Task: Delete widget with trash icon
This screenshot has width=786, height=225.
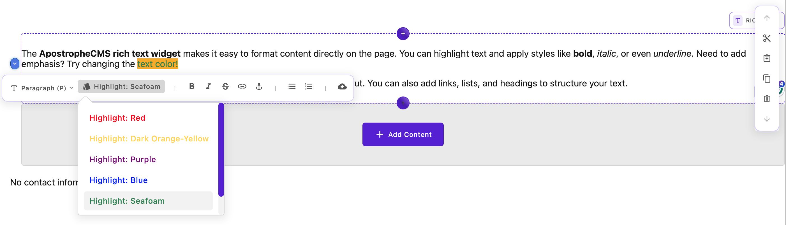Action: 766,98
